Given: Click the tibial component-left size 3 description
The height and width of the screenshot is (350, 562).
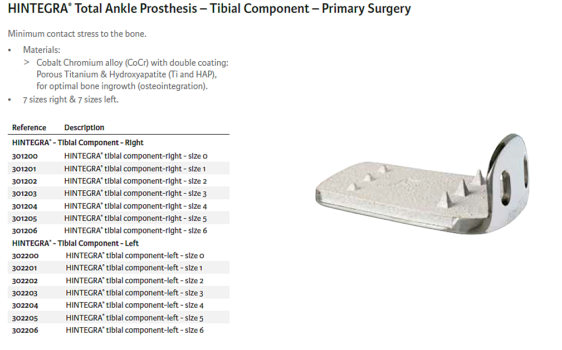Looking at the screenshot, I should (x=134, y=293).
